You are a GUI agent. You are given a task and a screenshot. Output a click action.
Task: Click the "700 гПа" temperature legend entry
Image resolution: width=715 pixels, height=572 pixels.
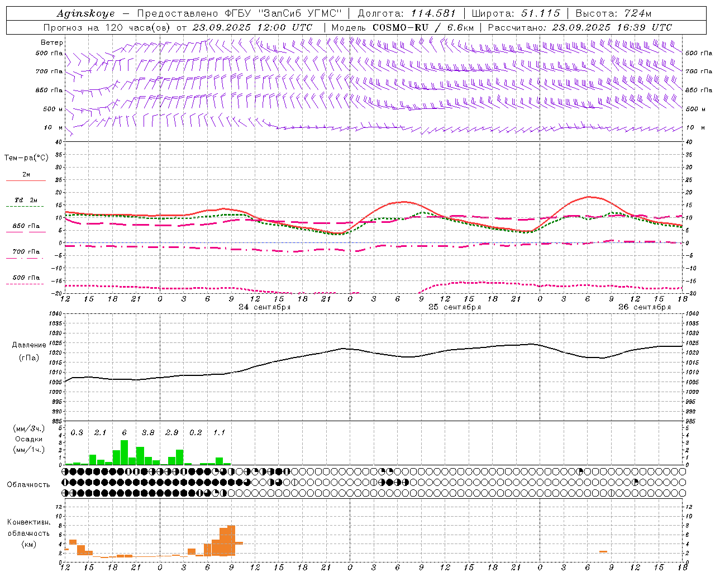coord(26,252)
